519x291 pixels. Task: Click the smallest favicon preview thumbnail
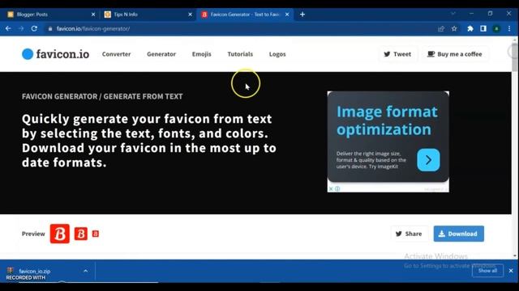[x=96, y=234]
